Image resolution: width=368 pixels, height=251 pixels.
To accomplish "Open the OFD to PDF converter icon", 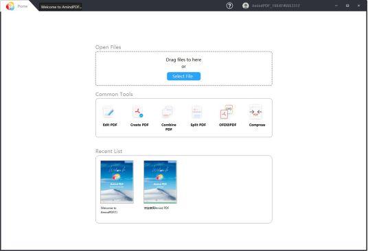I will [x=227, y=112].
